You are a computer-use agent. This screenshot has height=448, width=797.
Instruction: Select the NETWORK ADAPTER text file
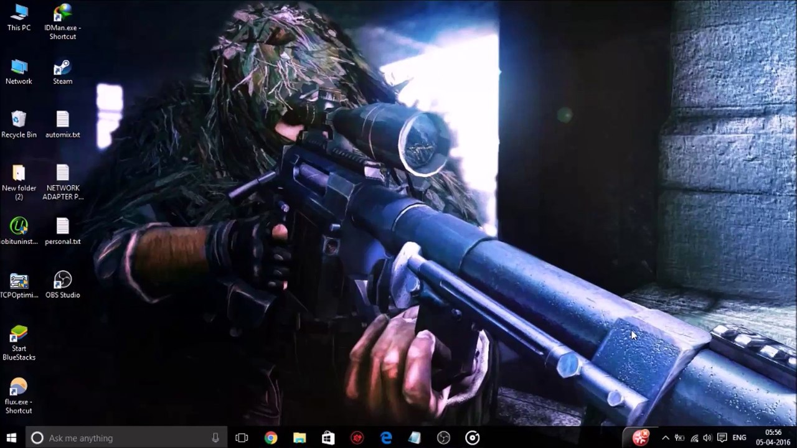coord(62,183)
